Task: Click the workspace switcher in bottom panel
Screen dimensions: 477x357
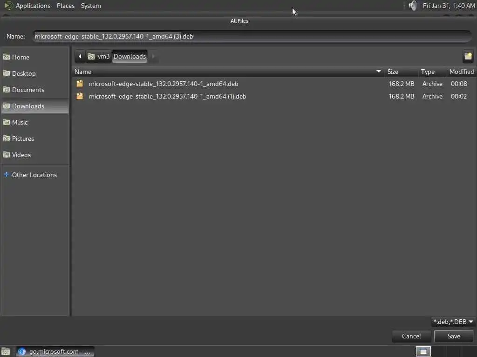Action: coord(423,352)
